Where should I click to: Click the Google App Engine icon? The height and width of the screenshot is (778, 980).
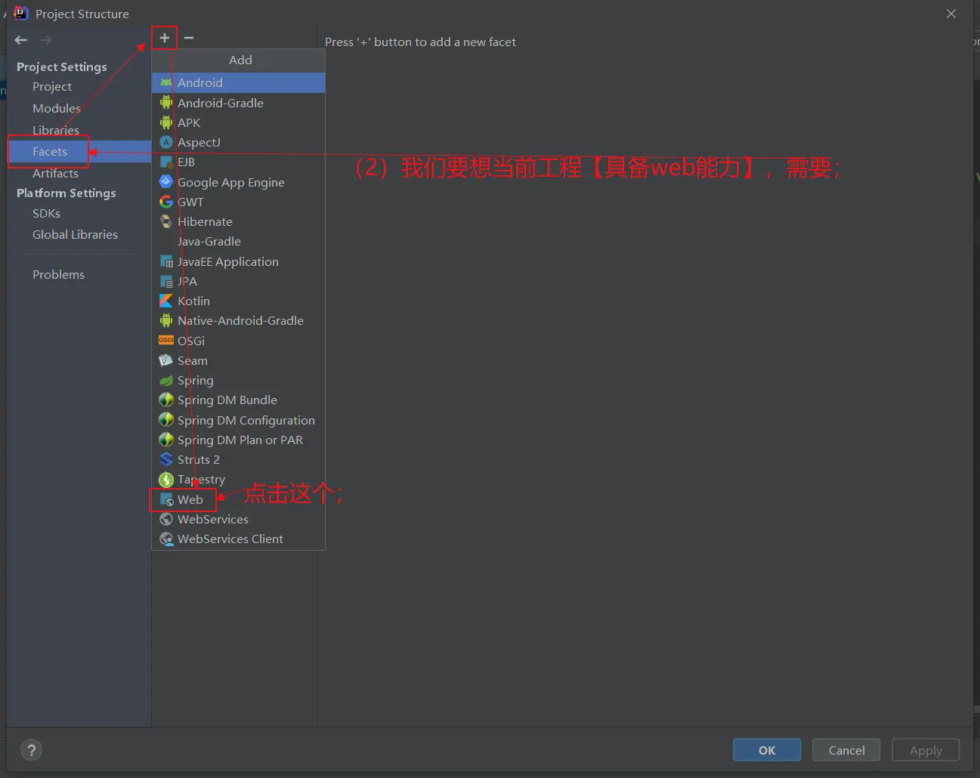click(166, 181)
